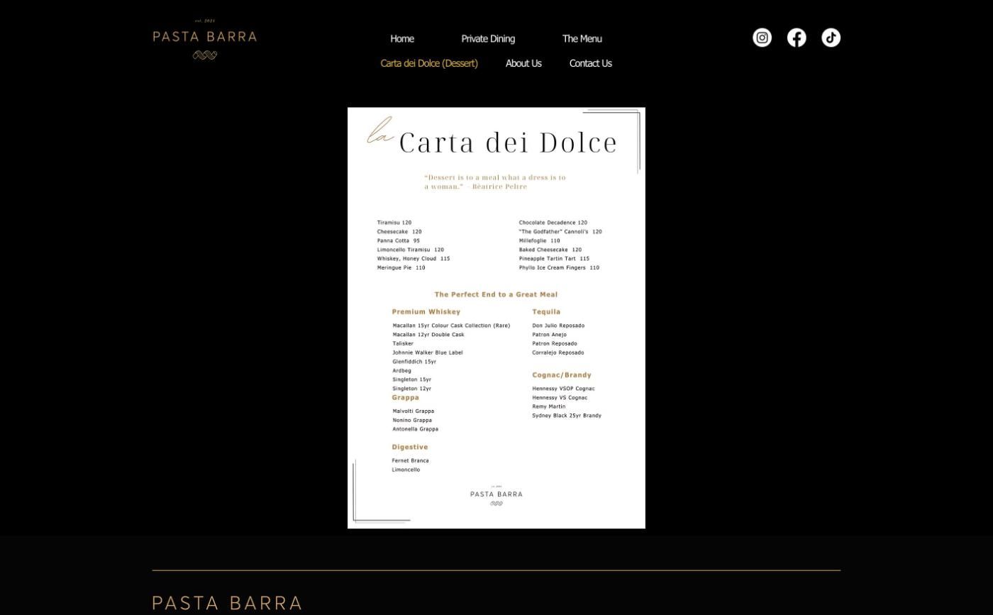Open the Facebook social icon
The height and width of the screenshot is (615, 993).
[797, 38]
